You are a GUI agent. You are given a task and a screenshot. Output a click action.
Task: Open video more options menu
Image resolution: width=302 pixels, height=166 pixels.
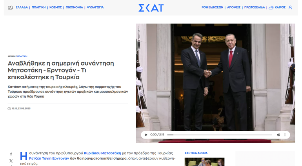coord(285,135)
